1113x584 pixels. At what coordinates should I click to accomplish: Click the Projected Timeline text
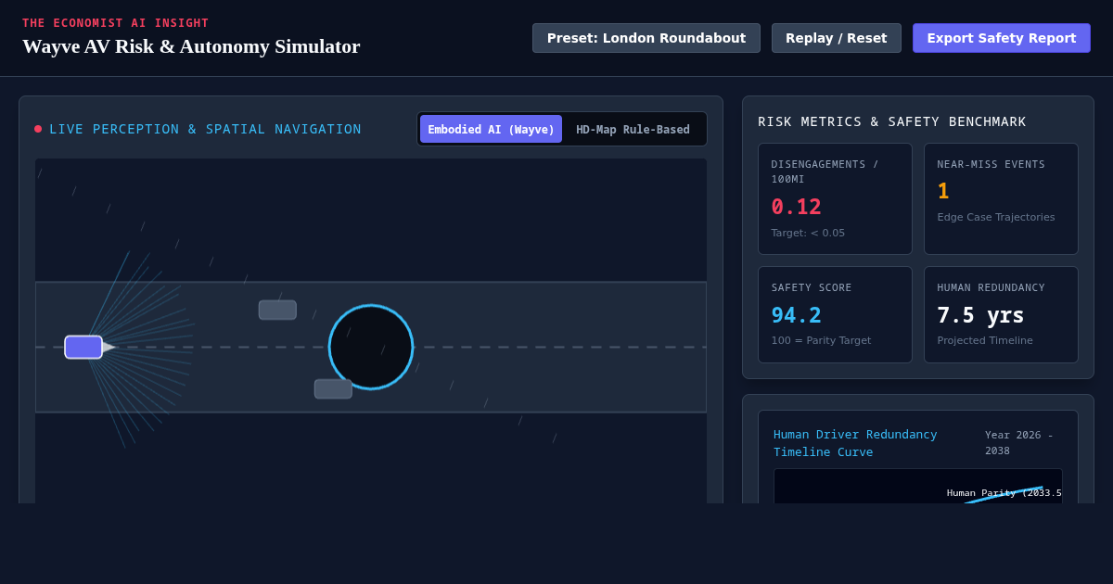[x=983, y=340]
